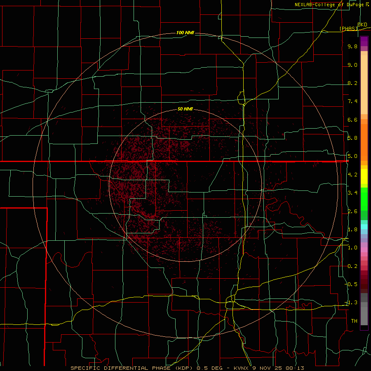This screenshot has width=371, height=371.
Task: Click the 100 NMI range ring label
Action: click(x=185, y=33)
